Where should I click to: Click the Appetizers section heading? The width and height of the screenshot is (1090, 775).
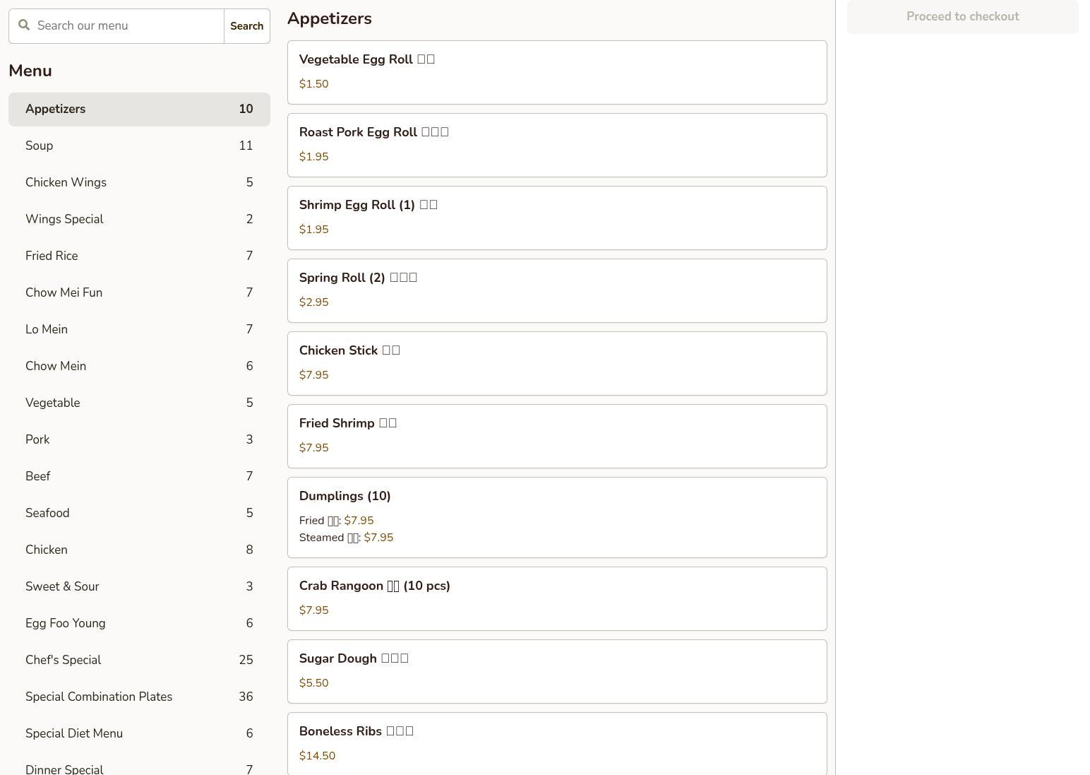[x=330, y=19]
